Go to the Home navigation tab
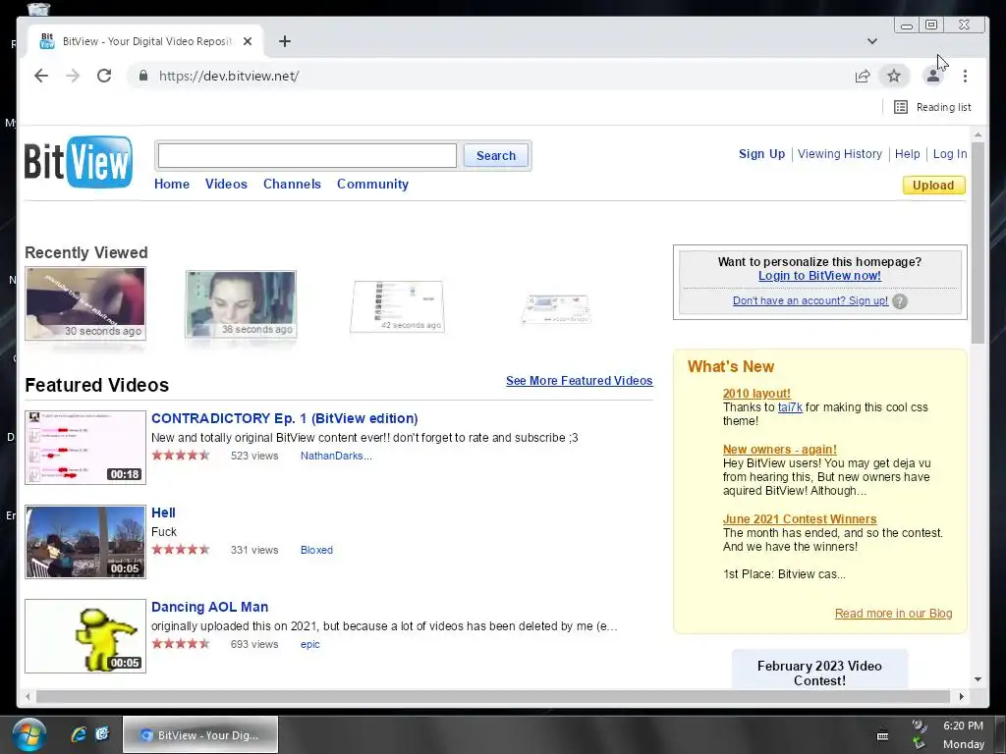The width and height of the screenshot is (1006, 754). coord(172,184)
